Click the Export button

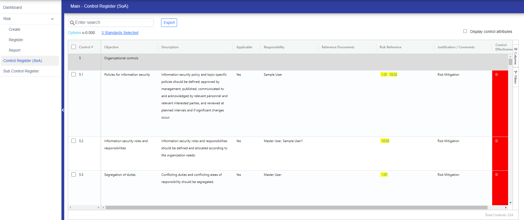[x=169, y=22]
